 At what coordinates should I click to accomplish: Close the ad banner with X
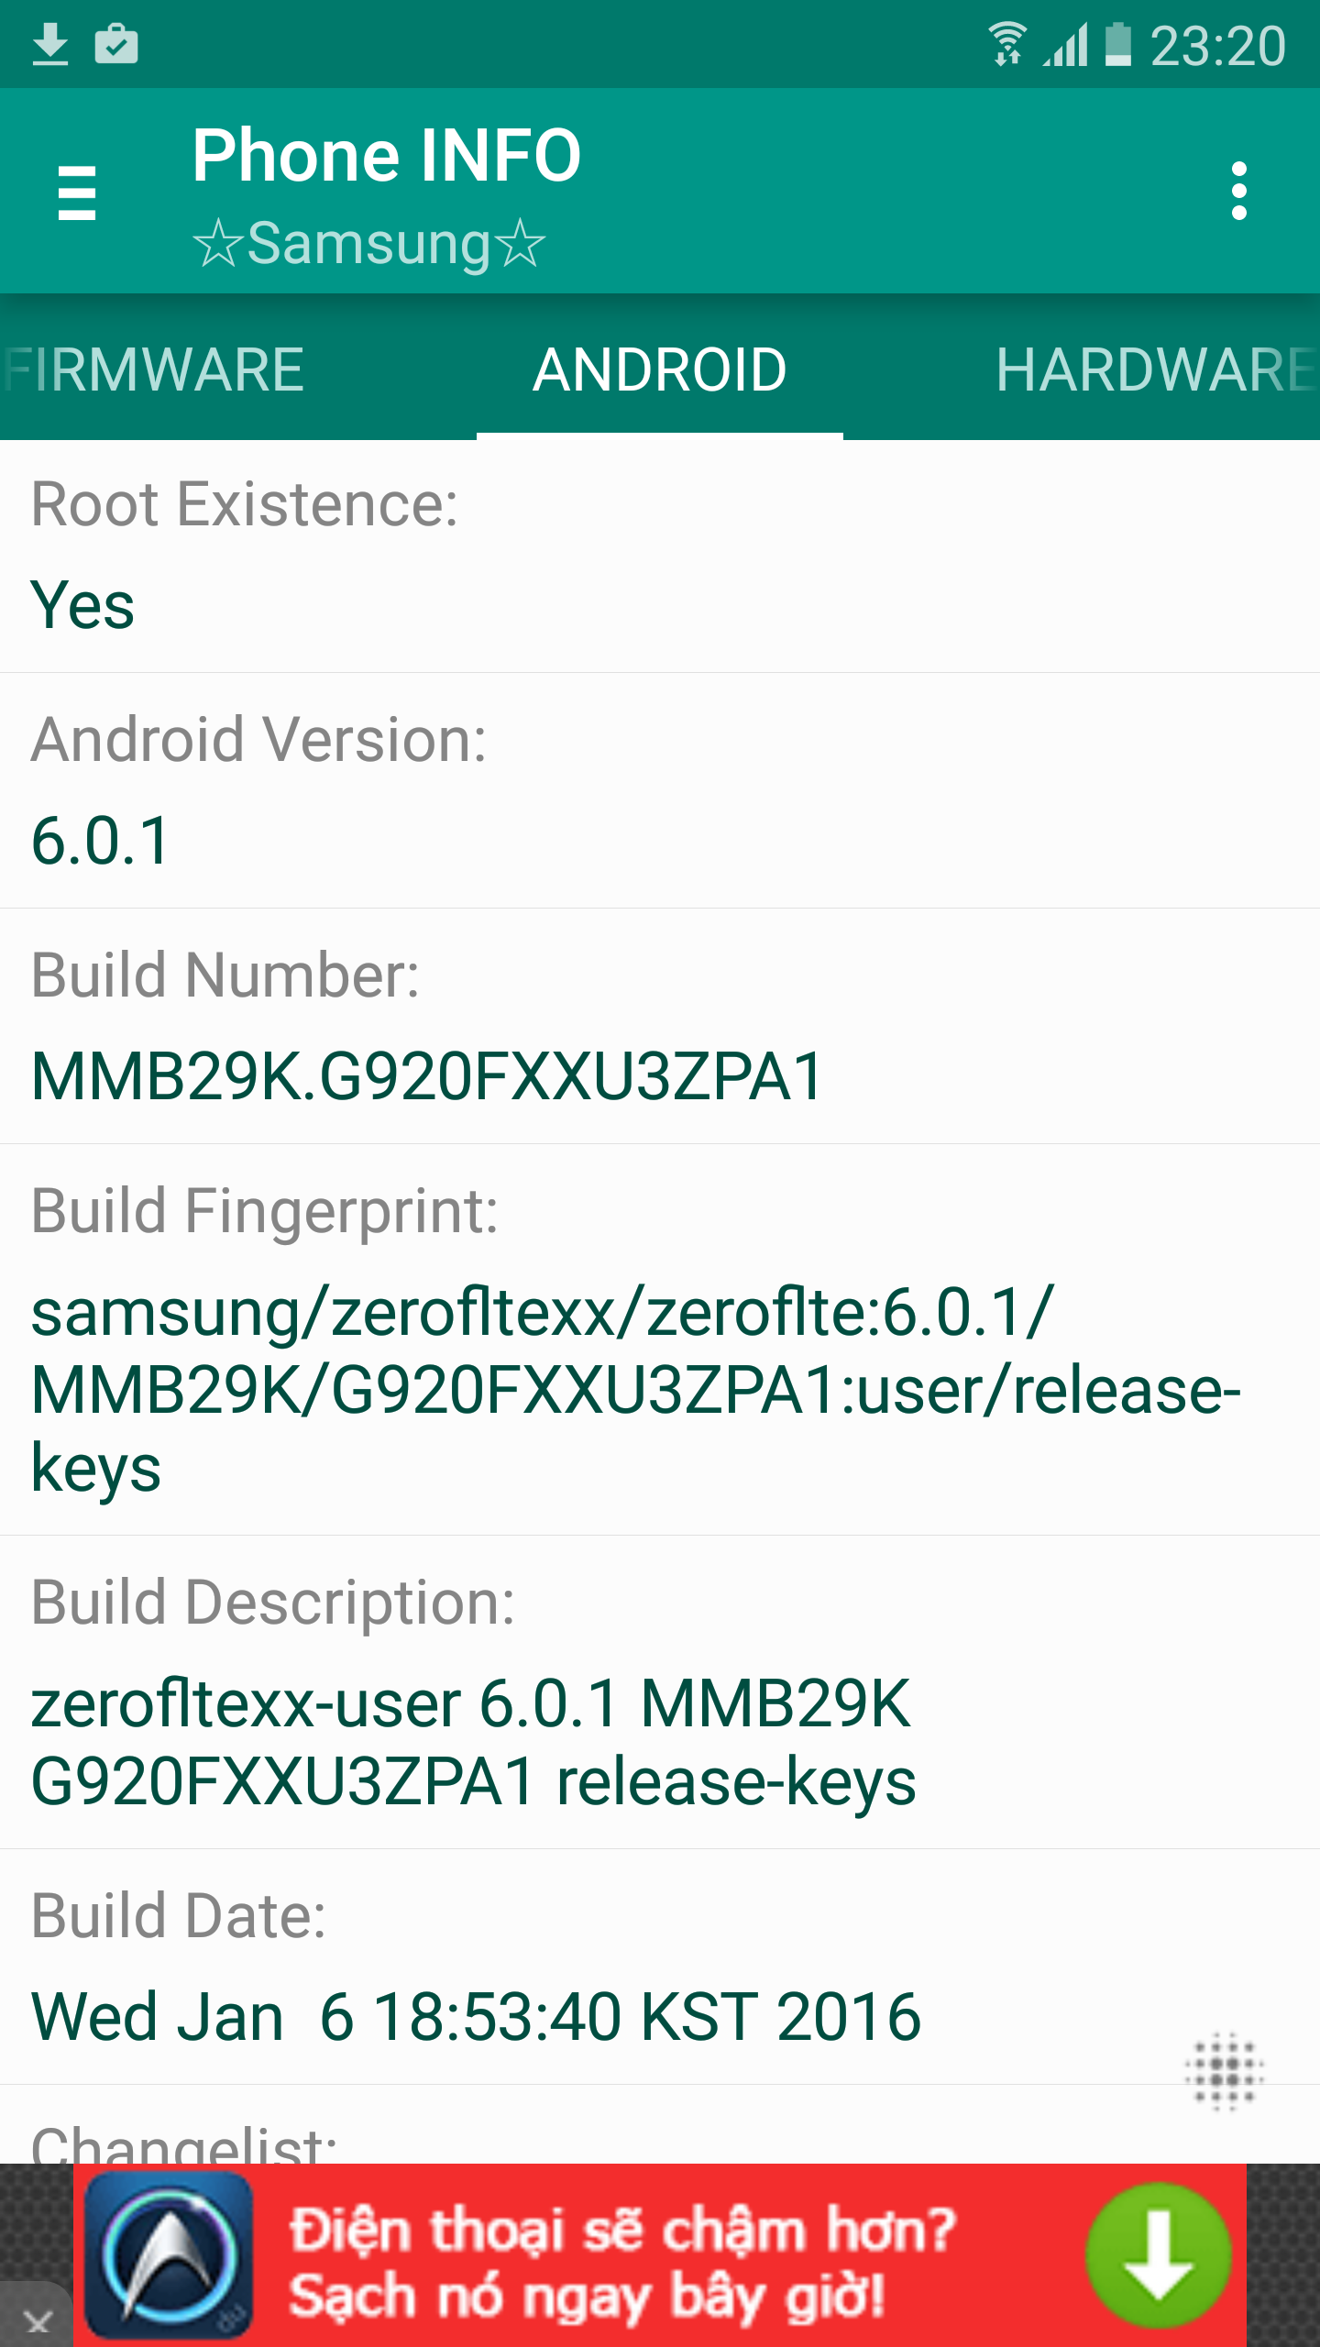point(37,2320)
